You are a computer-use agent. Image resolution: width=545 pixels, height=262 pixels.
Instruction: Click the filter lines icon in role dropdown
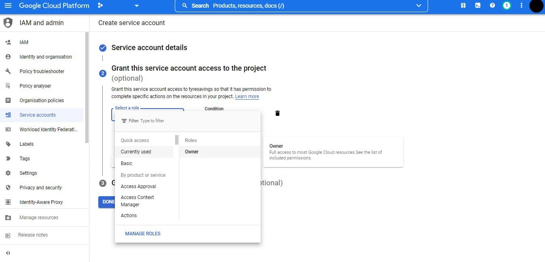point(124,121)
